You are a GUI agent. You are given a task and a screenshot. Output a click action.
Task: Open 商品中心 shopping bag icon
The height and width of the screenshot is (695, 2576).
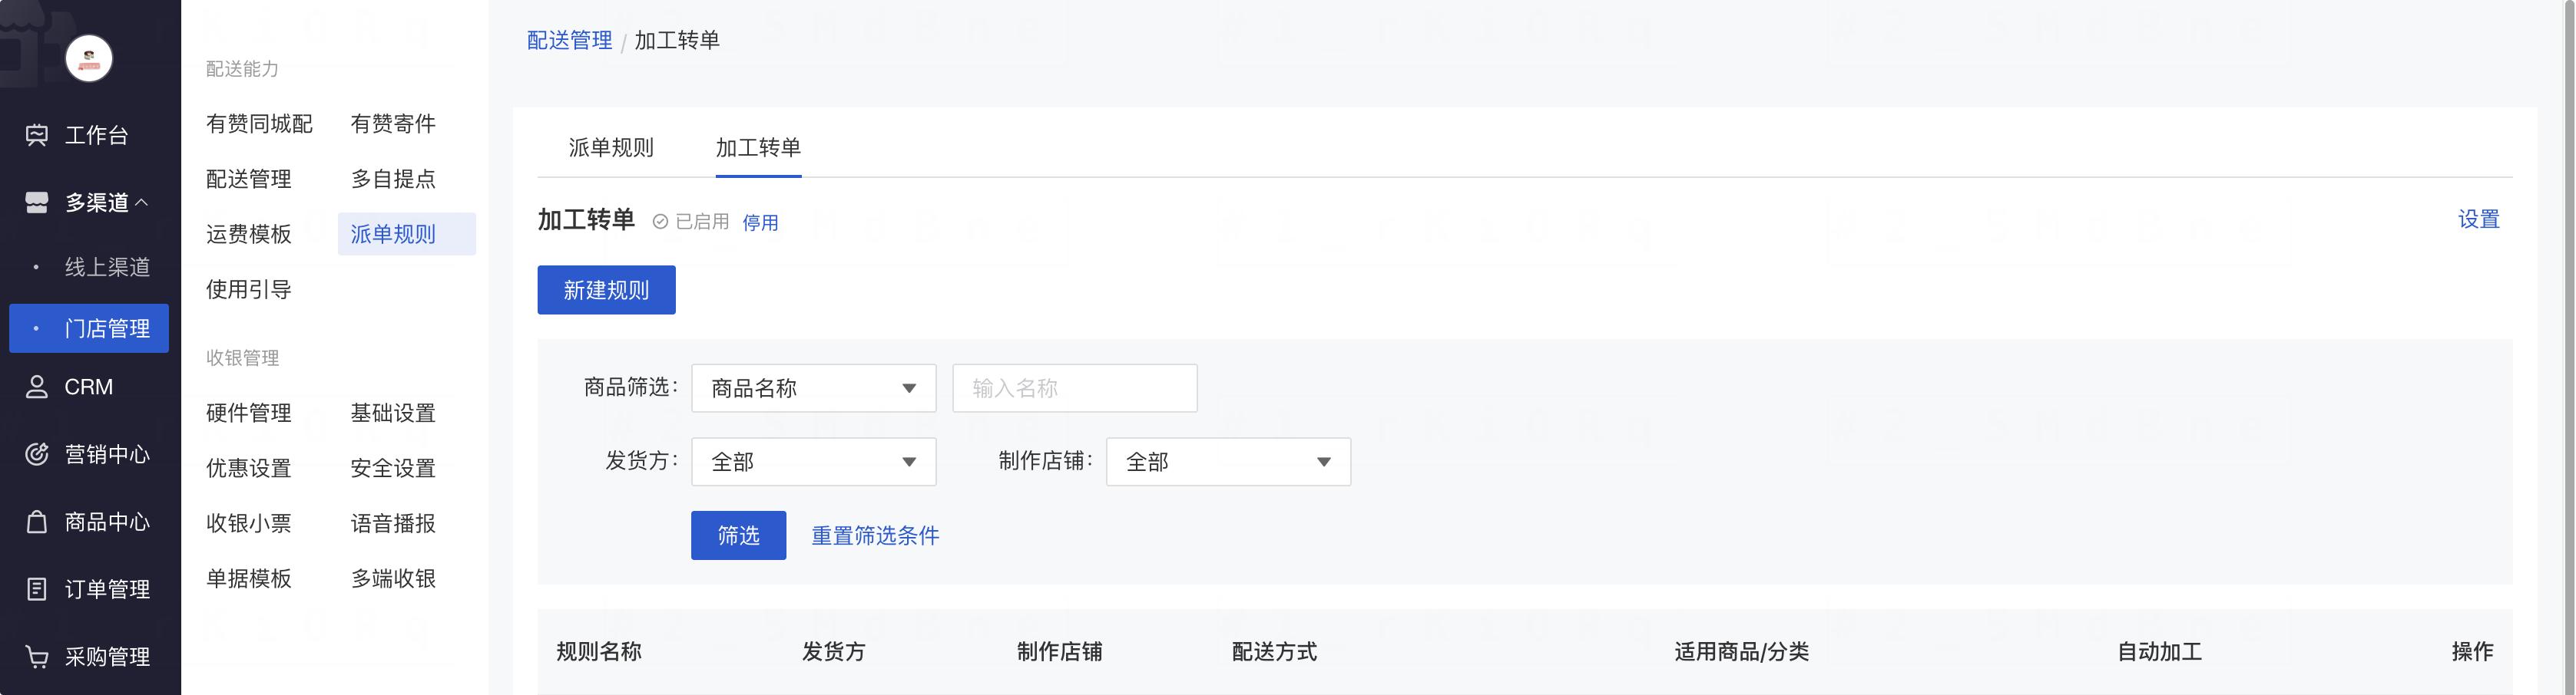pyautogui.click(x=37, y=522)
